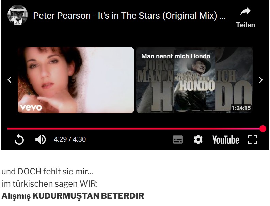
Task: Click the Peter Pearson video title link
Action: tap(129, 16)
